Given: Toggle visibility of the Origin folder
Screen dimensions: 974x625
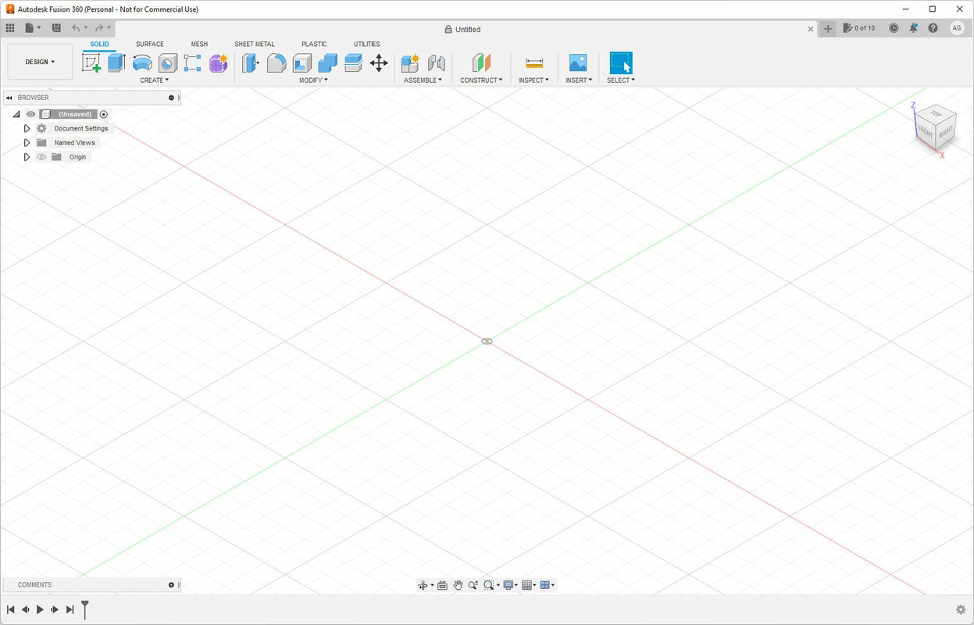Looking at the screenshot, I should [41, 157].
